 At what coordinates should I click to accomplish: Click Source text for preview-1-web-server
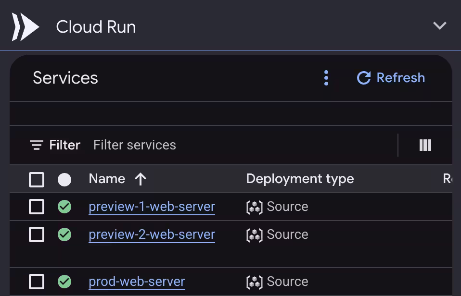coord(288,207)
